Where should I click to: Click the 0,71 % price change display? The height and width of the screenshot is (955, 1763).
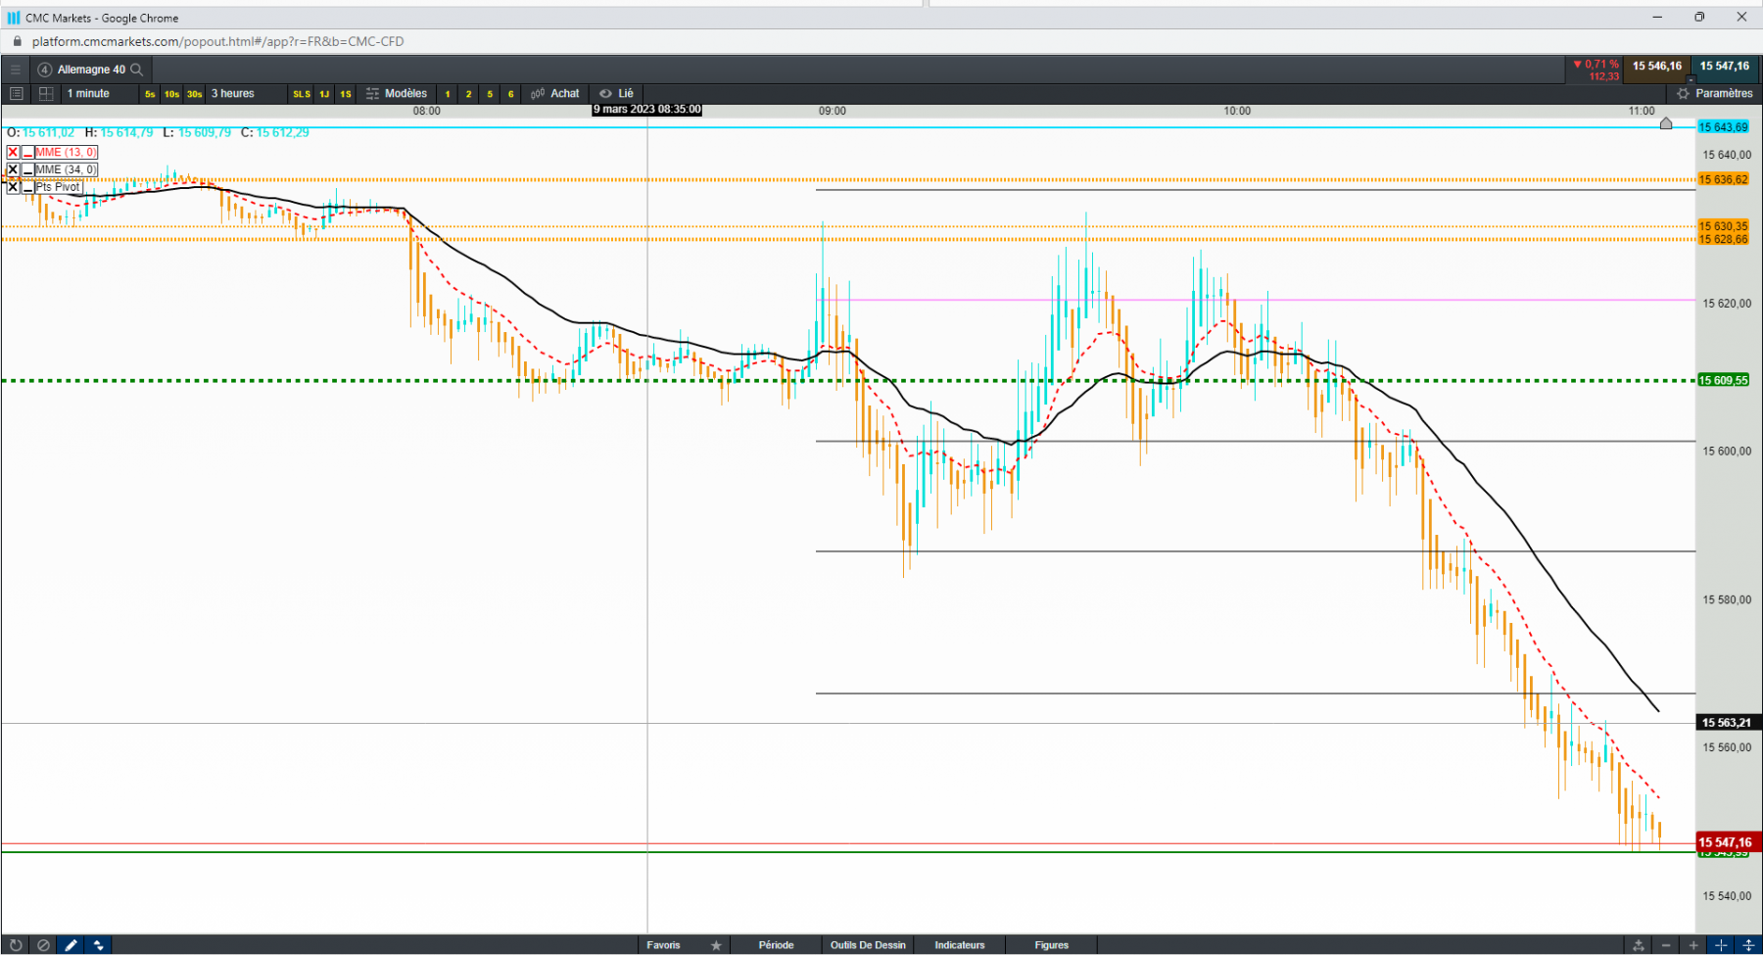click(1596, 70)
